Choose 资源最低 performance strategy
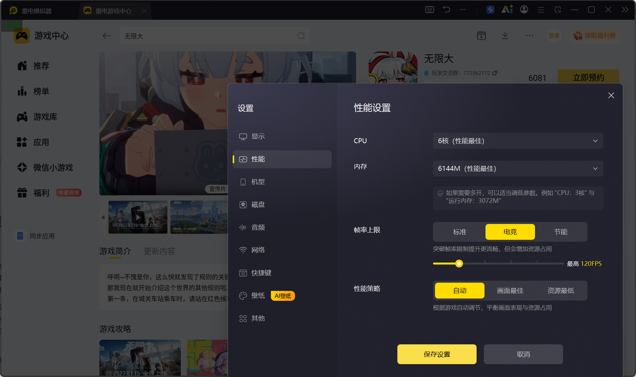Image resolution: width=636 pixels, height=377 pixels. 560,291
